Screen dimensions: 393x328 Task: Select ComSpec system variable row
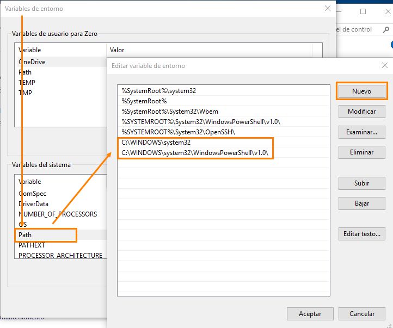click(x=61, y=194)
